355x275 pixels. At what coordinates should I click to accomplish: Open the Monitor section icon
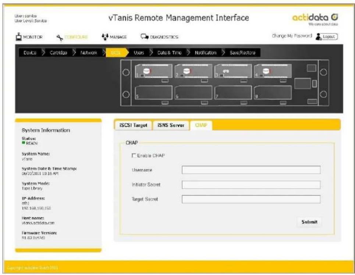(18, 37)
